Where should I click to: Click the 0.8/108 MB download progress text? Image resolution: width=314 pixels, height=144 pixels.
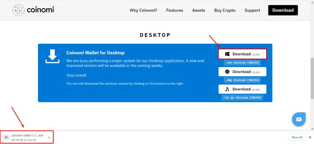(x=24, y=140)
